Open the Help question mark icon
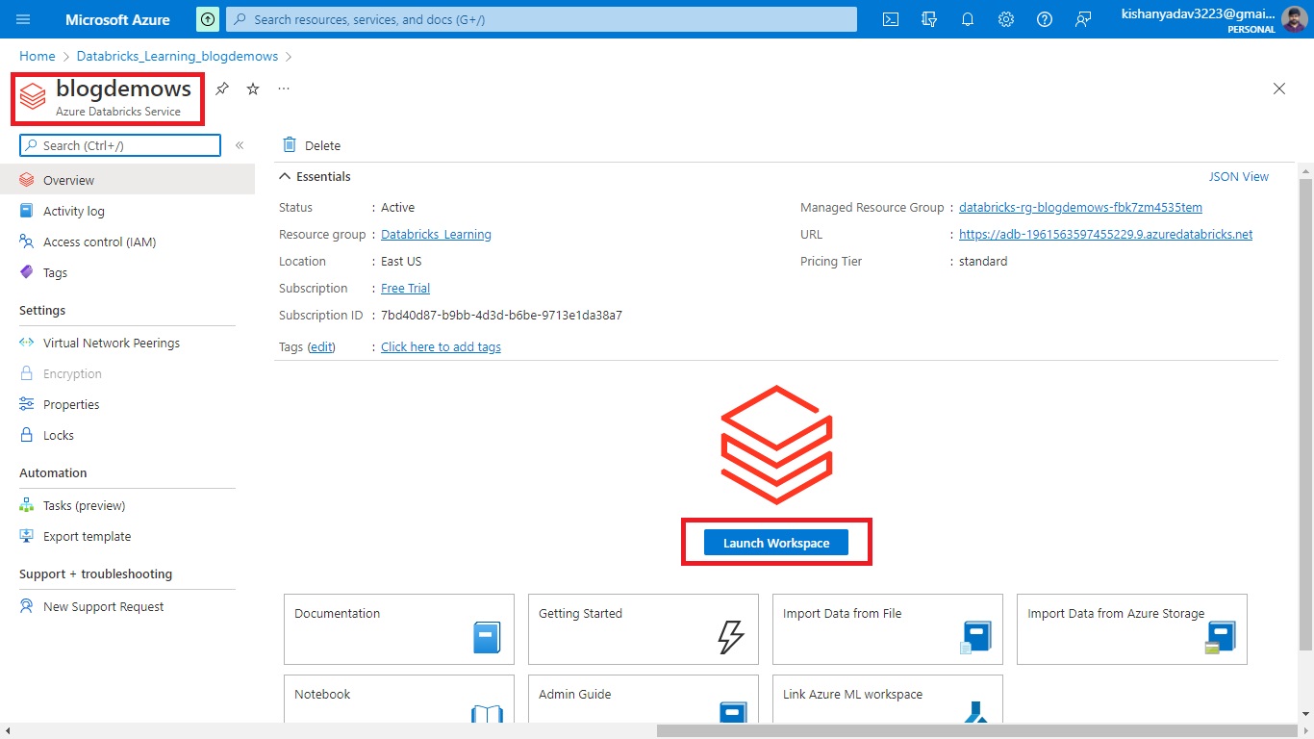 click(1045, 19)
